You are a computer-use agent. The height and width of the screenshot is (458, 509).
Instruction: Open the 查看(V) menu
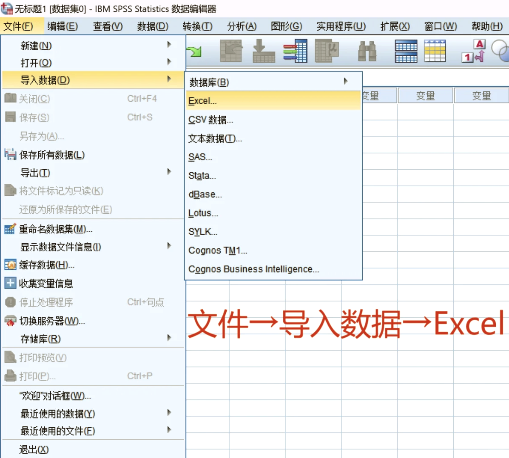tap(108, 26)
